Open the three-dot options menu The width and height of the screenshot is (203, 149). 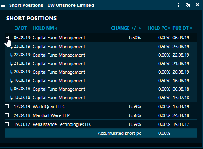(178, 5)
